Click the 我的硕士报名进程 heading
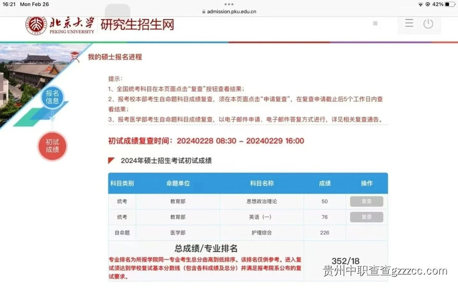The height and width of the screenshot is (288, 458). point(115,57)
